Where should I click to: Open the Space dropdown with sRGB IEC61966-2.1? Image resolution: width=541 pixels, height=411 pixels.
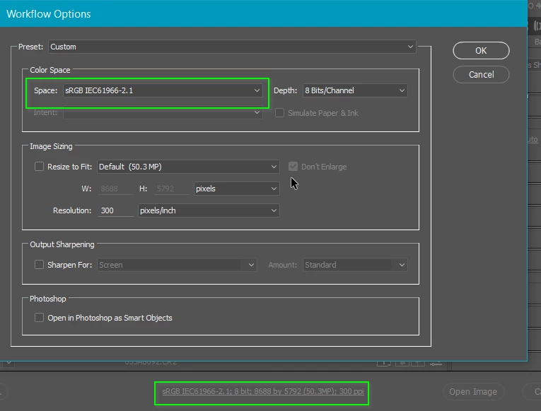(x=163, y=90)
